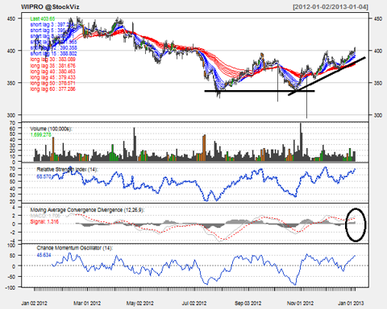The width and height of the screenshot is (387, 309).
Task: Select the 'Jan 01 2013' date label
Action: click(351, 303)
